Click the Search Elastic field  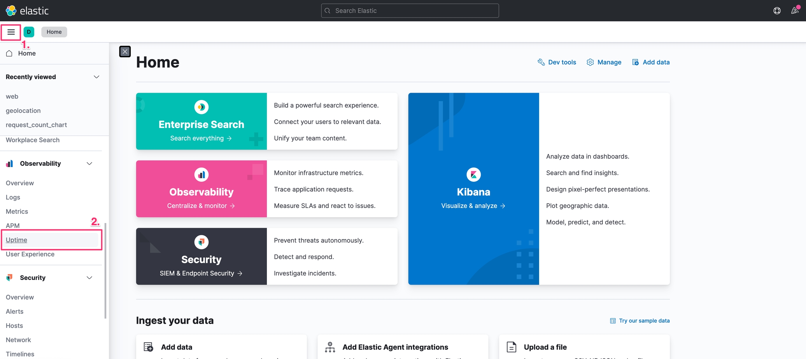coord(410,11)
